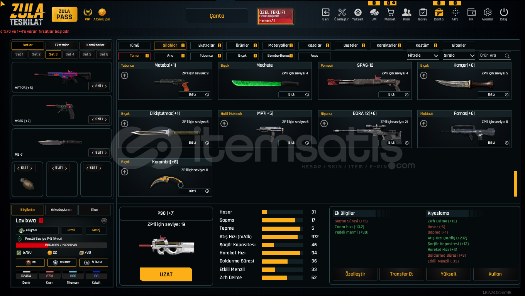The height and width of the screenshot is (296, 525).
Task: Select next style for MB-7 knife
Action: pyautogui.click(x=106, y=153)
